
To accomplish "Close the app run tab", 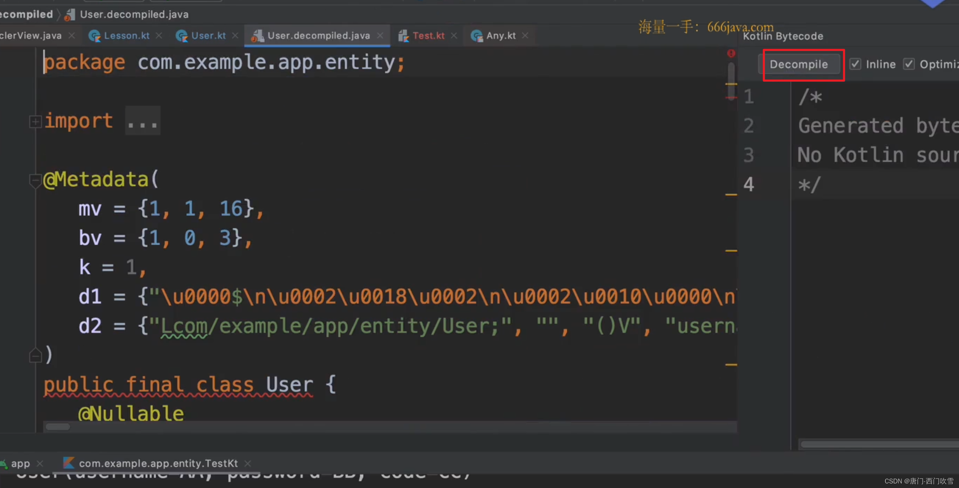I will click(x=40, y=464).
